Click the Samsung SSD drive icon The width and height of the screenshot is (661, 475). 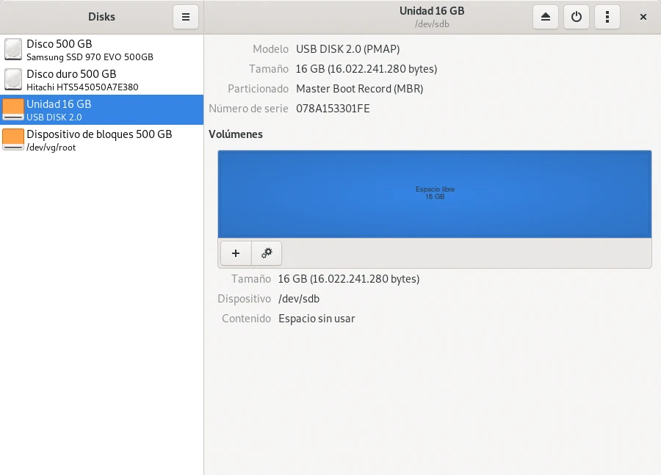pyautogui.click(x=13, y=50)
